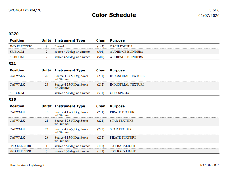Click the SPONGEBOB04/26 show name header
Image resolution: width=229 pixels, height=175 pixels.
(x=25, y=10)
